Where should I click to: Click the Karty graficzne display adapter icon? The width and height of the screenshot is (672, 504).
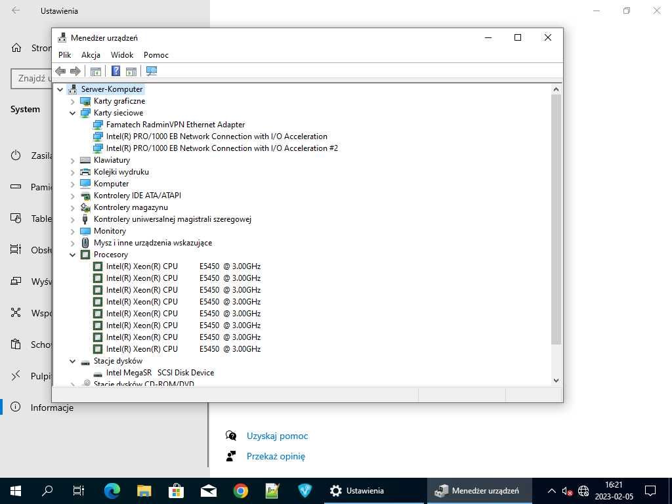point(85,101)
